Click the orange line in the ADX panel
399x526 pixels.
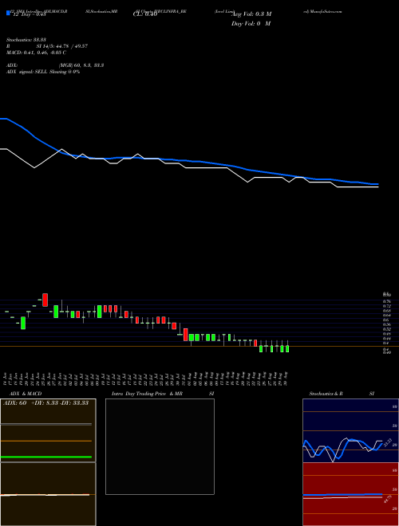(46, 441)
